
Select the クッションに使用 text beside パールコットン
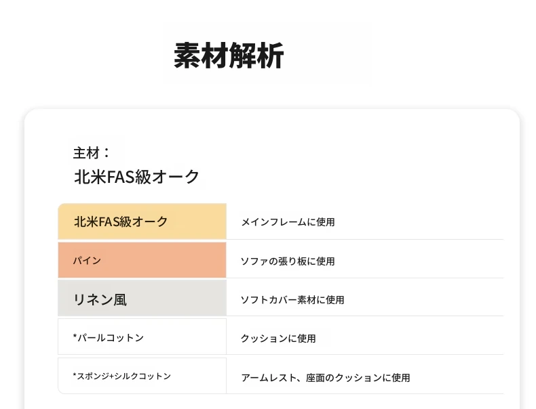(278, 339)
